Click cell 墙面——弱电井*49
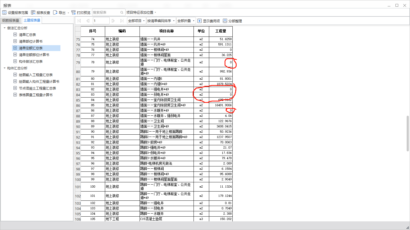The height and width of the screenshot is (230, 410). coord(167,95)
